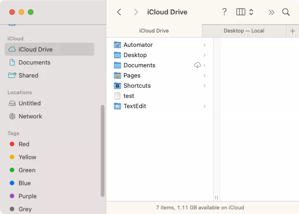The width and height of the screenshot is (299, 214).
Task: Select the Purple tag
Action: coord(27,196)
